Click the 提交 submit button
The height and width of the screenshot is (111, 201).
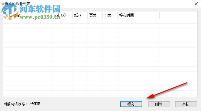pyautogui.click(x=131, y=104)
